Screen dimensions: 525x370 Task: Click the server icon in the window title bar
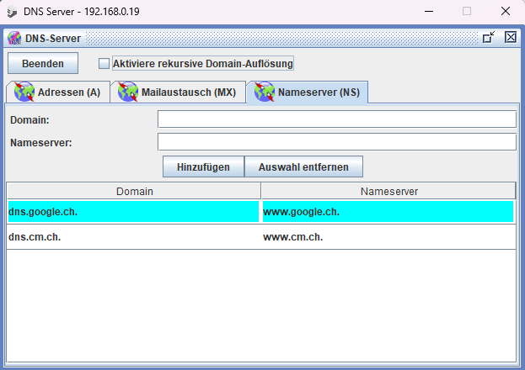tap(12, 12)
